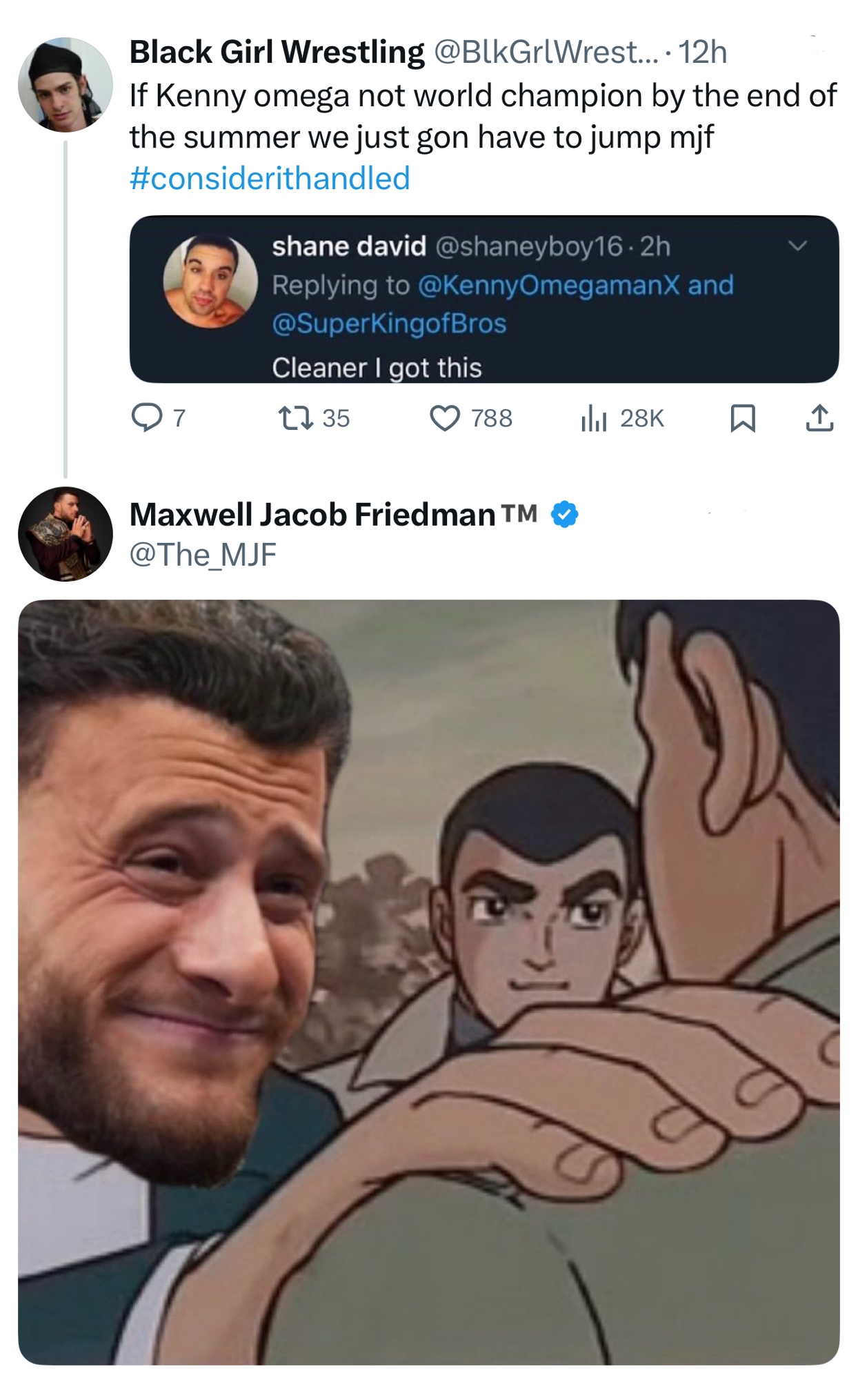Open the MJF anime meme image
The height and width of the screenshot is (1380, 858).
(428, 981)
